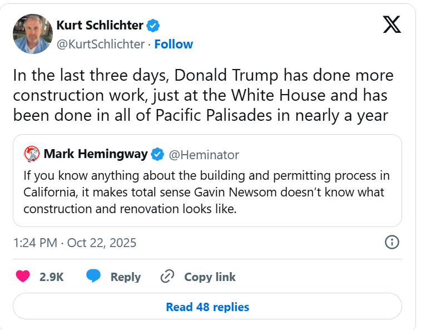The height and width of the screenshot is (330, 426).
Task: Click the 2.9K likes count
Action: tap(51, 277)
